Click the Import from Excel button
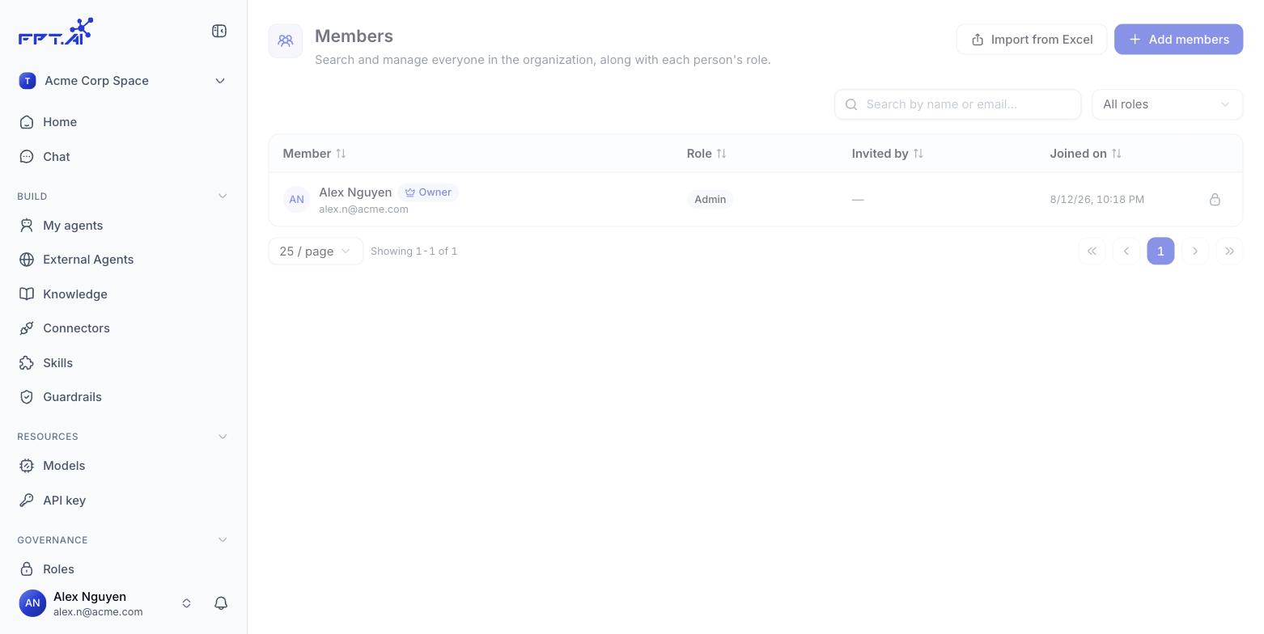The image size is (1264, 634). (1032, 40)
